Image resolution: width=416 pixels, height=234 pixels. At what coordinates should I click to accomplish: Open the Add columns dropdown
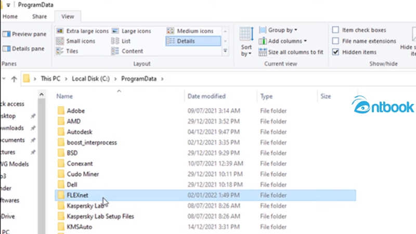pyautogui.click(x=283, y=41)
